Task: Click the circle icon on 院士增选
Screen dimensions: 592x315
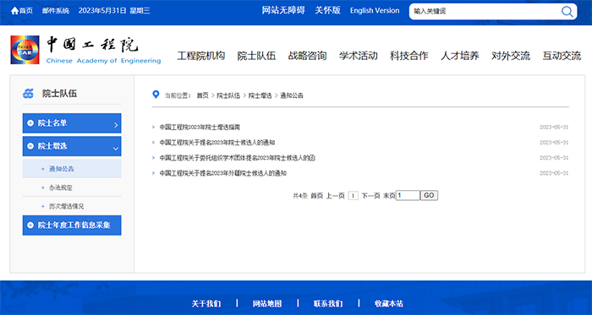Action: (30, 146)
